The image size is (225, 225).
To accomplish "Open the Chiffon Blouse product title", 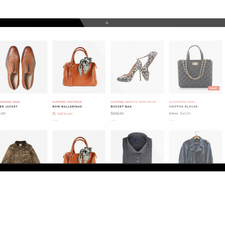I will [183, 106].
